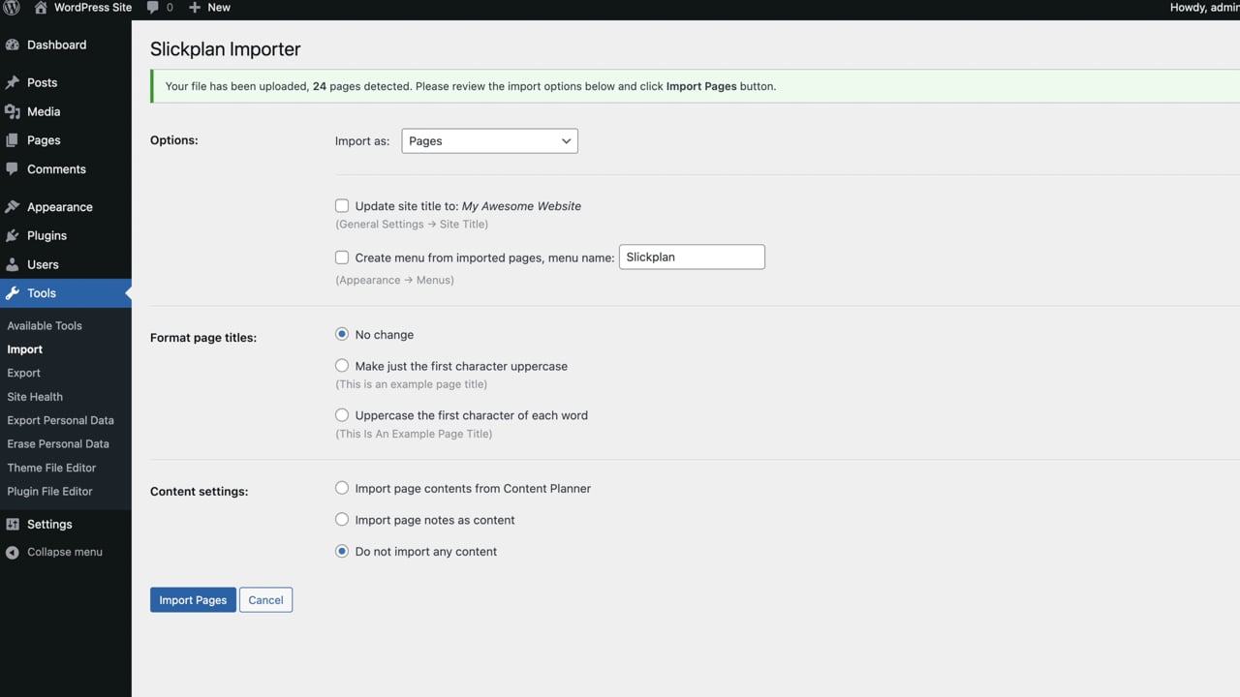Click the Comments icon in sidebar
The width and height of the screenshot is (1240, 697).
coord(13,168)
